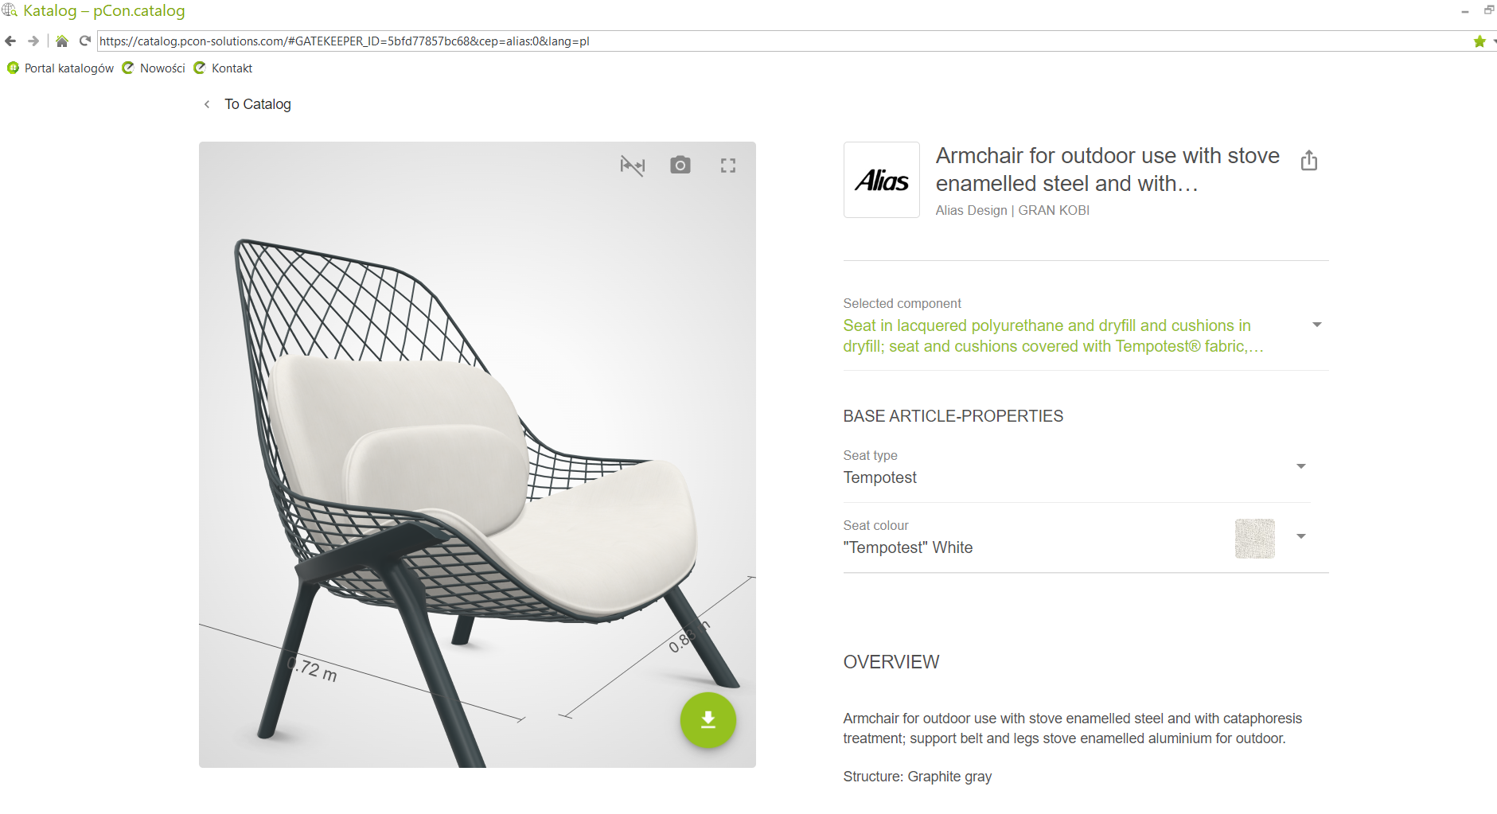Take a snapshot with the camera icon
The width and height of the screenshot is (1497, 814).
click(680, 166)
